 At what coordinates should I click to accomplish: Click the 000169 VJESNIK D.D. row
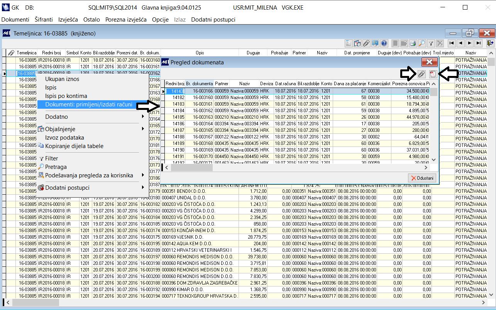pyautogui.click(x=247, y=237)
